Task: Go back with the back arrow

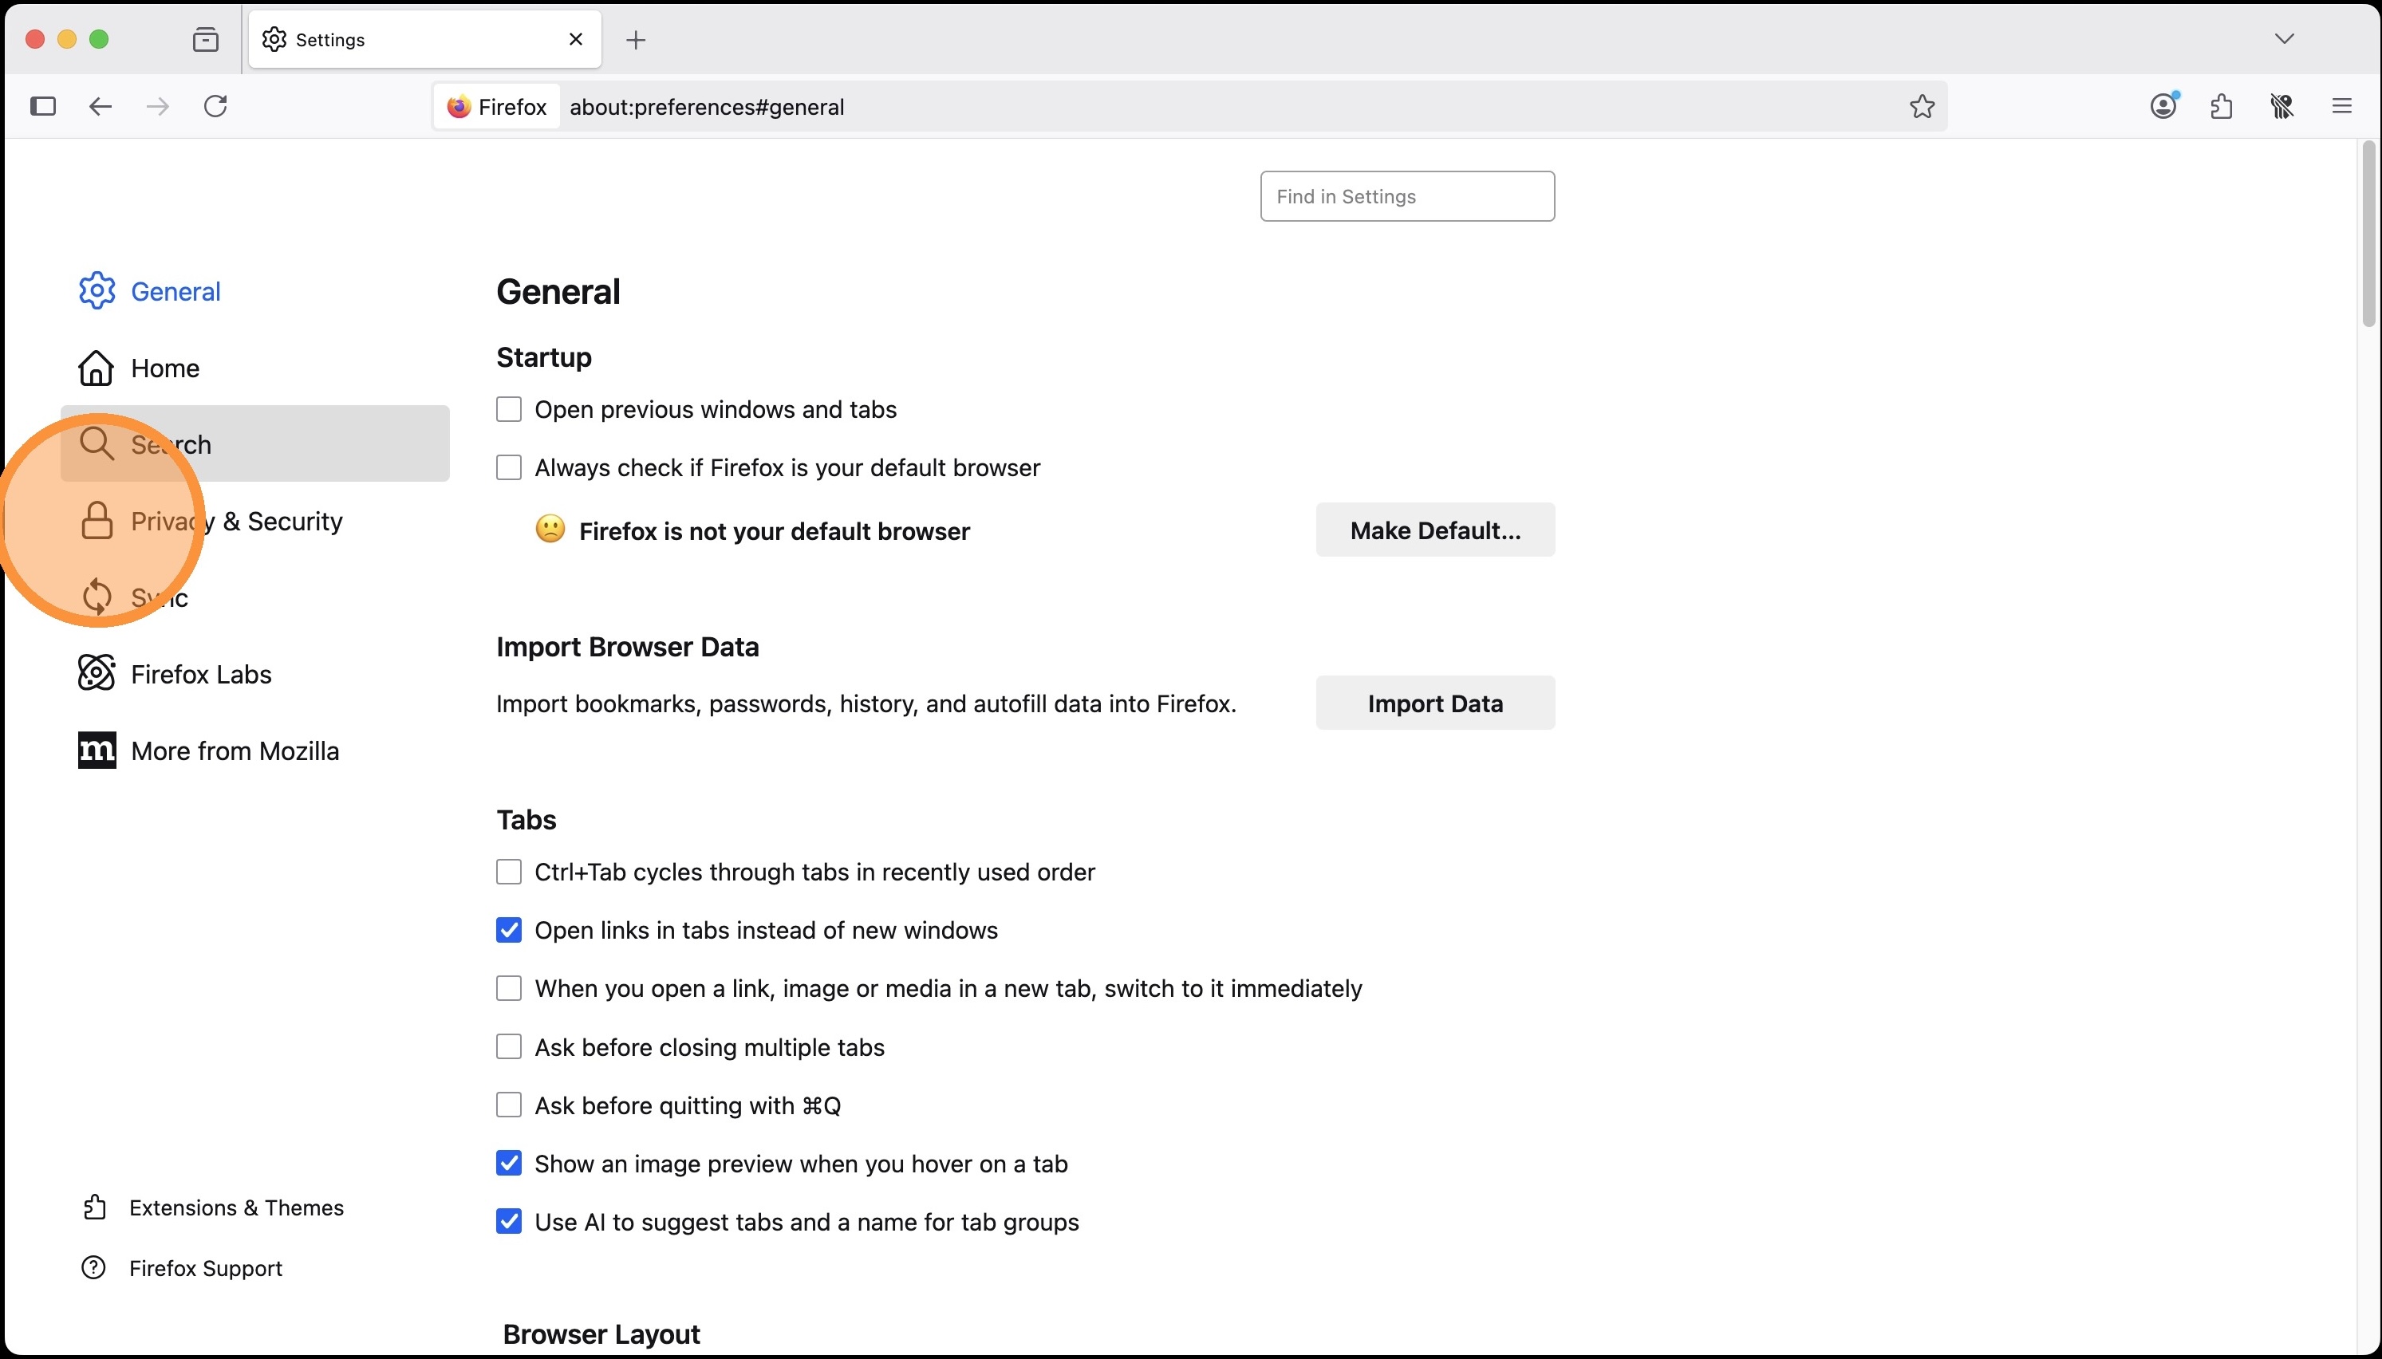Action: [100, 106]
